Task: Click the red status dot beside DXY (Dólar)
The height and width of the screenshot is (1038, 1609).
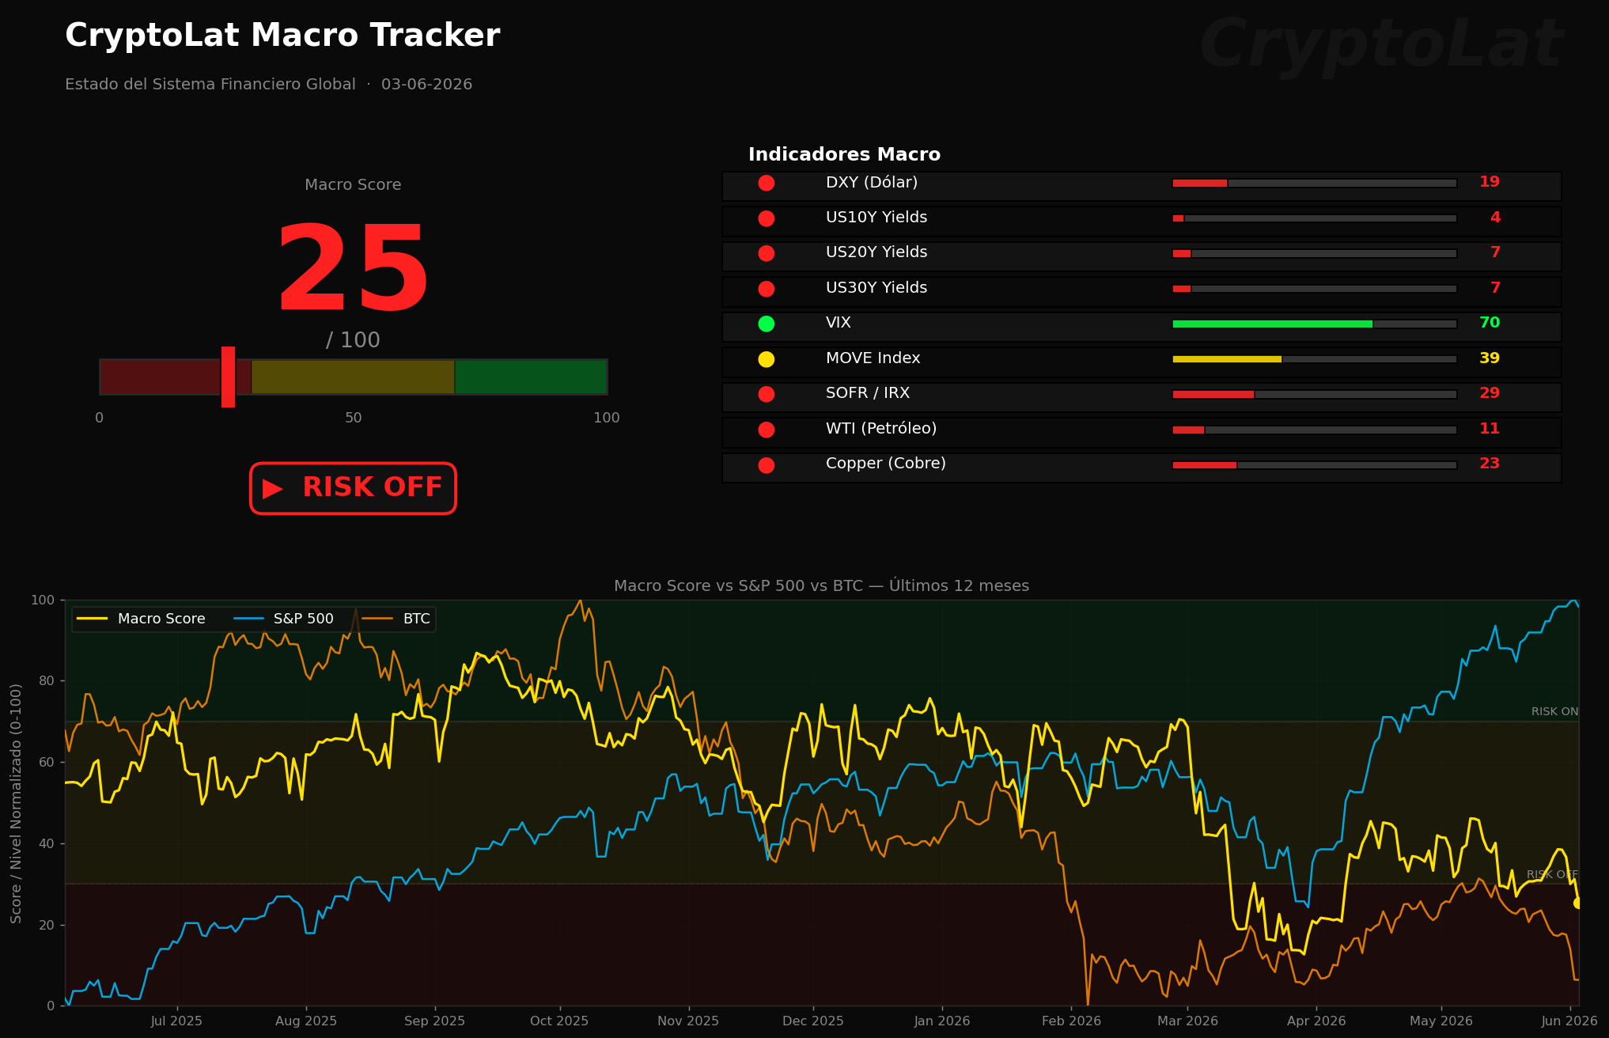Action: tap(766, 183)
